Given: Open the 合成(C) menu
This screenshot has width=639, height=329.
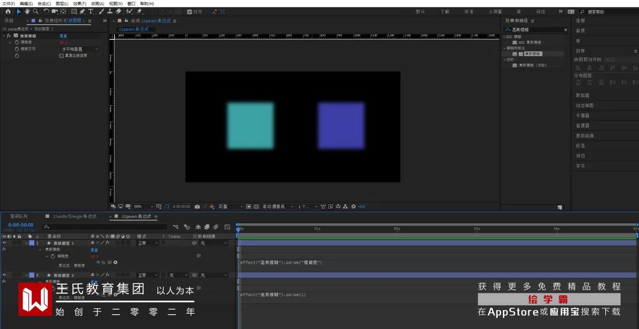Looking at the screenshot, I should (x=44, y=4).
